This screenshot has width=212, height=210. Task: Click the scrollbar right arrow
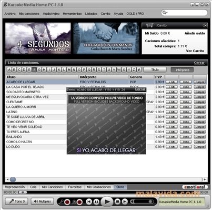[x=205, y=179]
